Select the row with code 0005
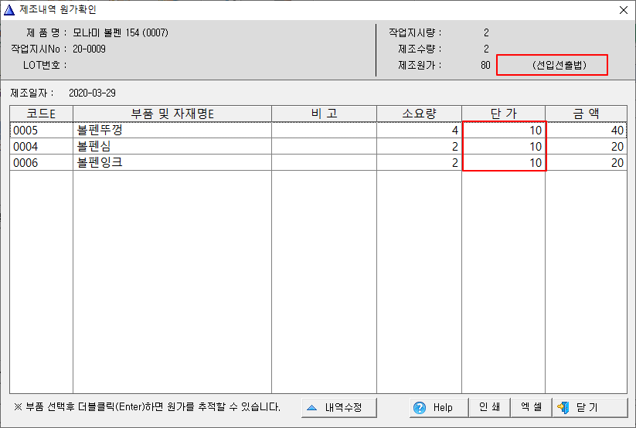This screenshot has width=636, height=428. [x=318, y=131]
